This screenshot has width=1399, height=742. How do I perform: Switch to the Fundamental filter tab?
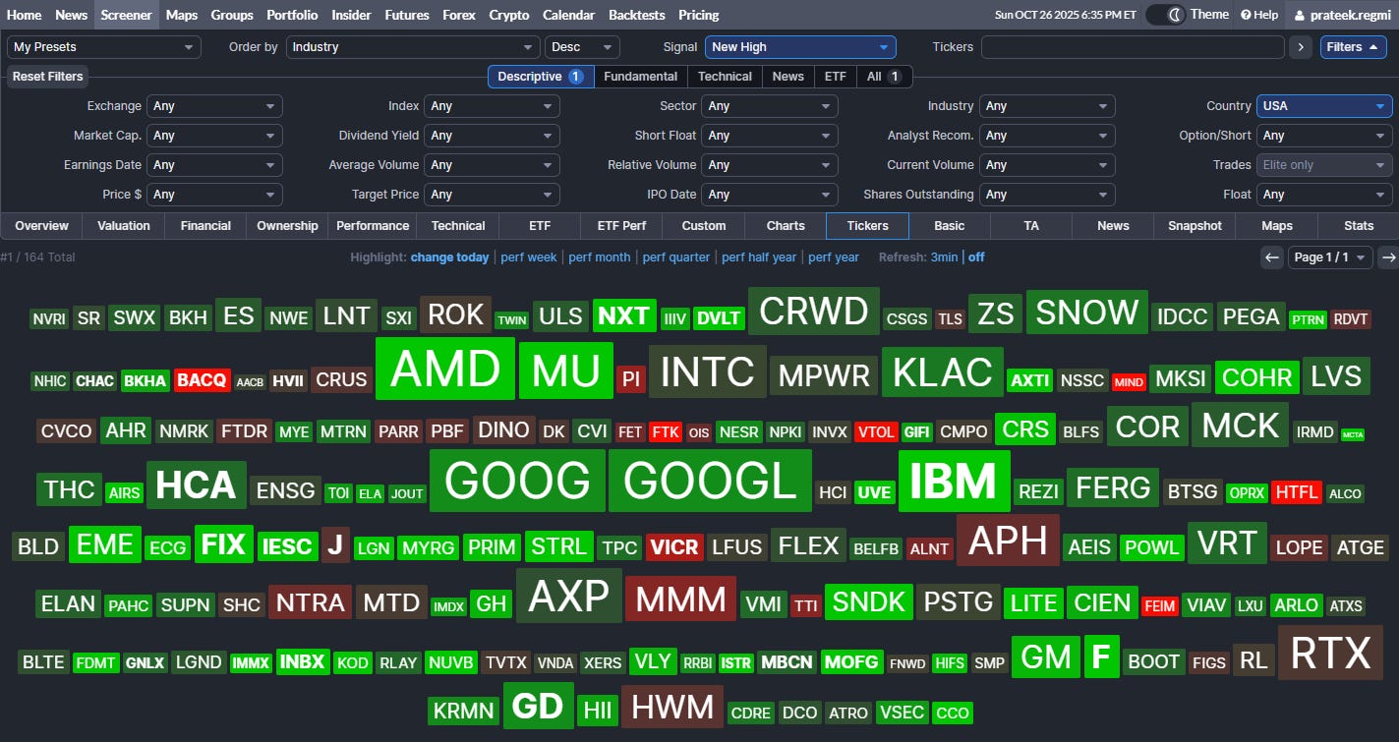[x=640, y=77]
